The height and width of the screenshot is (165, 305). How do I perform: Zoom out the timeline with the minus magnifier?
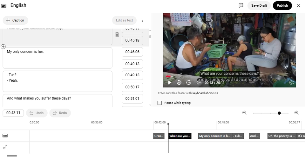pyautogui.click(x=245, y=113)
